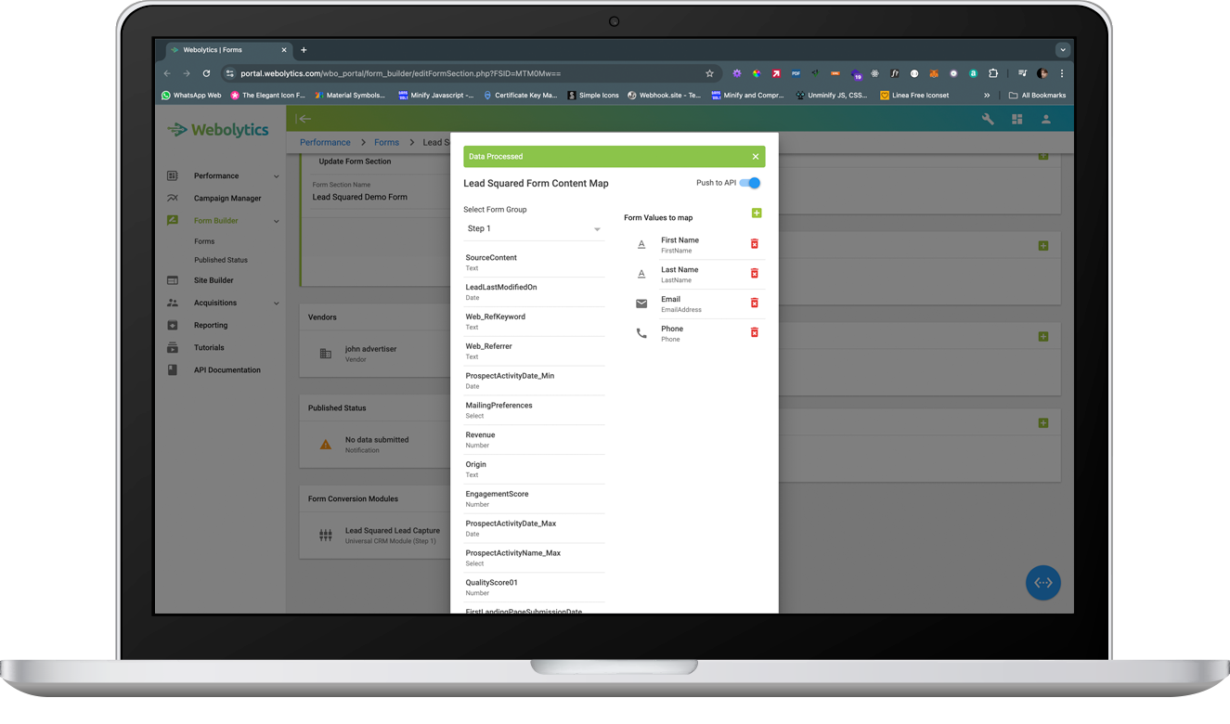This screenshot has height=724, width=1230.
Task: Toggle the Push to API switch
Action: (750, 183)
